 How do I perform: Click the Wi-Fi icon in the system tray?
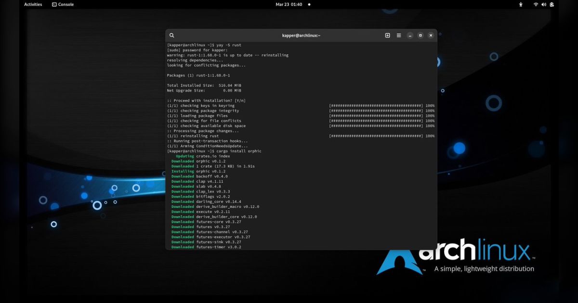[536, 4]
